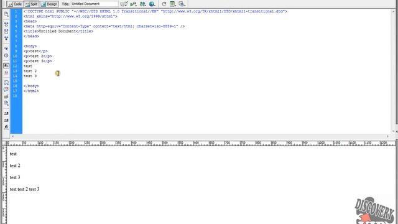This screenshot has height=224, width=398.
Task: Click the opening <head> tag
Action: pos(30,21)
